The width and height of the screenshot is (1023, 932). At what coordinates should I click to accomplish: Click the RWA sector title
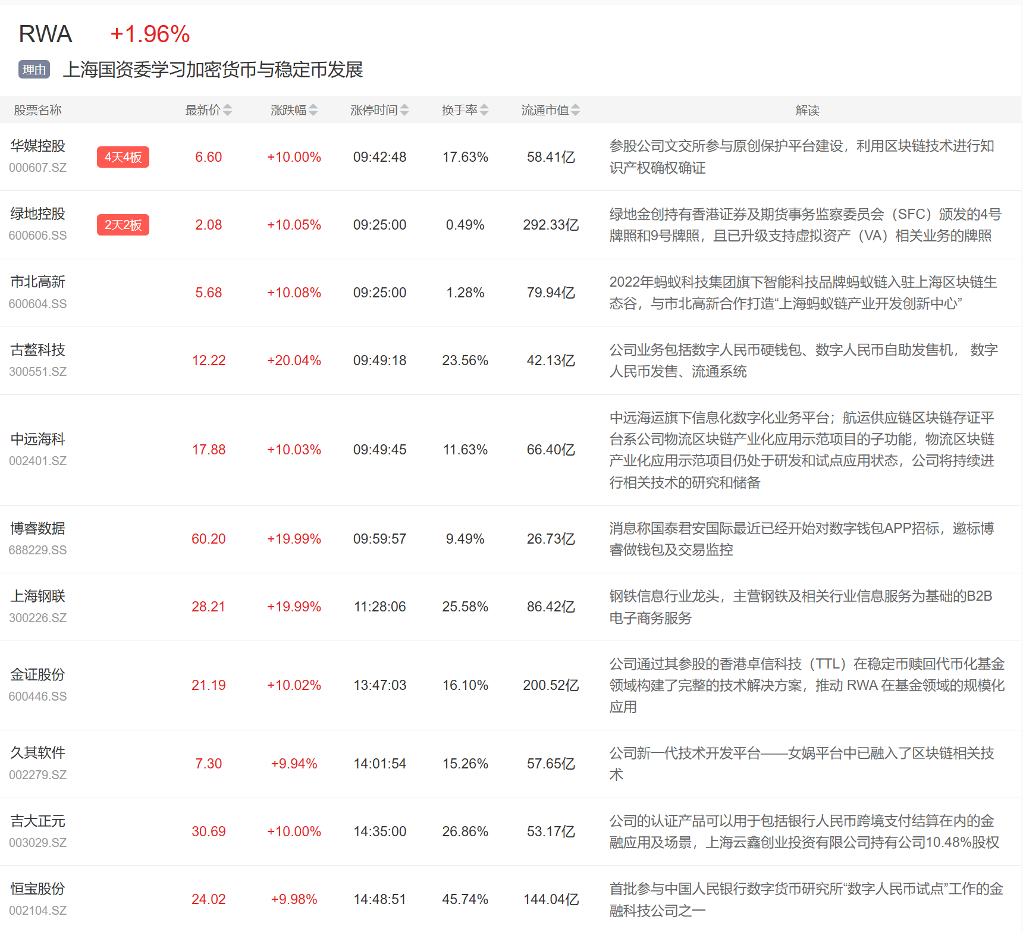point(45,34)
